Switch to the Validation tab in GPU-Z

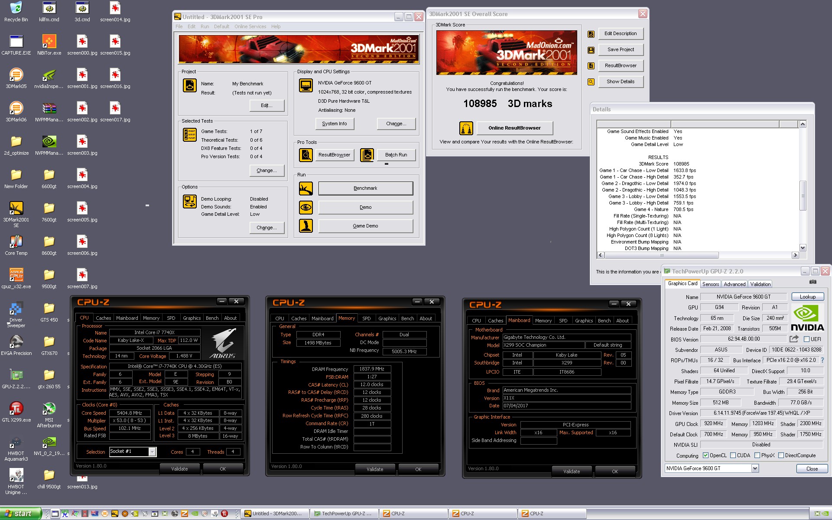pos(760,284)
